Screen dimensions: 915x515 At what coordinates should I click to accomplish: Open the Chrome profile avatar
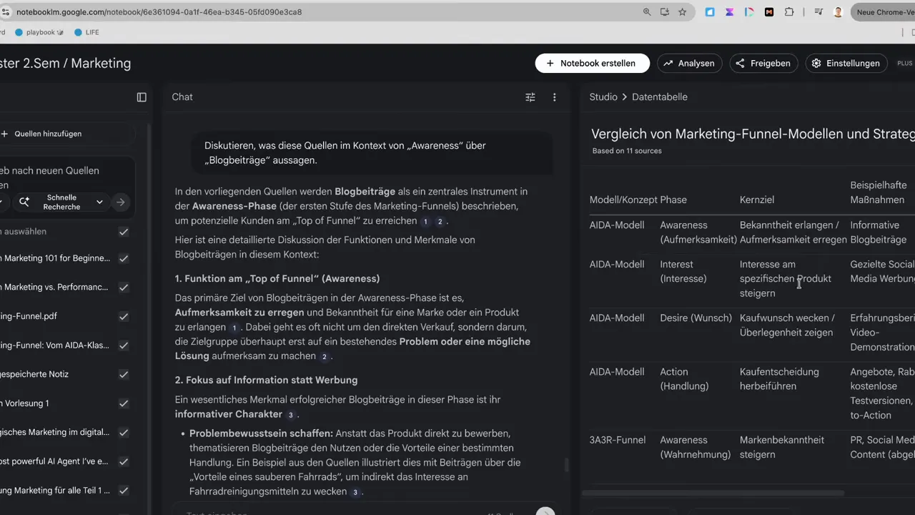click(837, 11)
